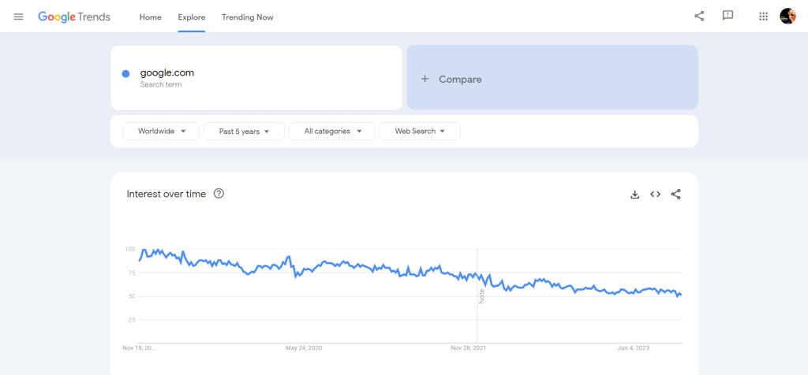Expand the All categories dropdown
This screenshot has width=808, height=375.
[x=332, y=132]
